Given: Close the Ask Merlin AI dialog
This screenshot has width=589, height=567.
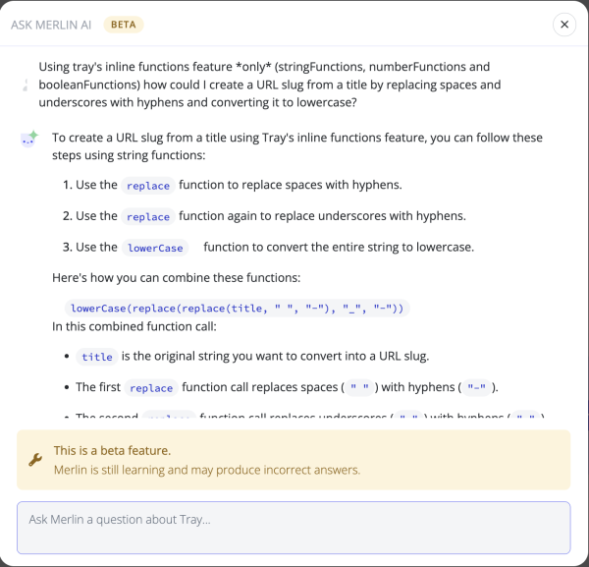Looking at the screenshot, I should 563,25.
